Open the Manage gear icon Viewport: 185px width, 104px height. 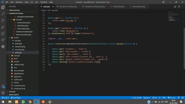click(x=3, y=93)
